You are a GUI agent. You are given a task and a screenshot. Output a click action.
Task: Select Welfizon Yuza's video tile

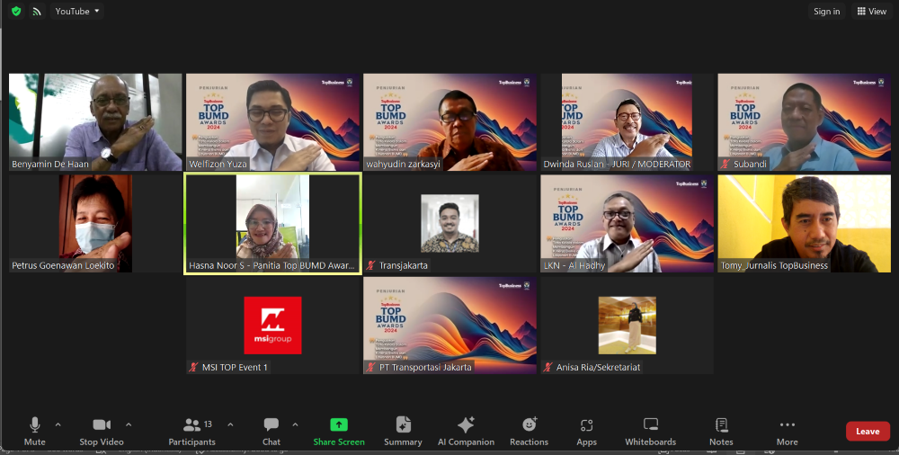(x=272, y=122)
